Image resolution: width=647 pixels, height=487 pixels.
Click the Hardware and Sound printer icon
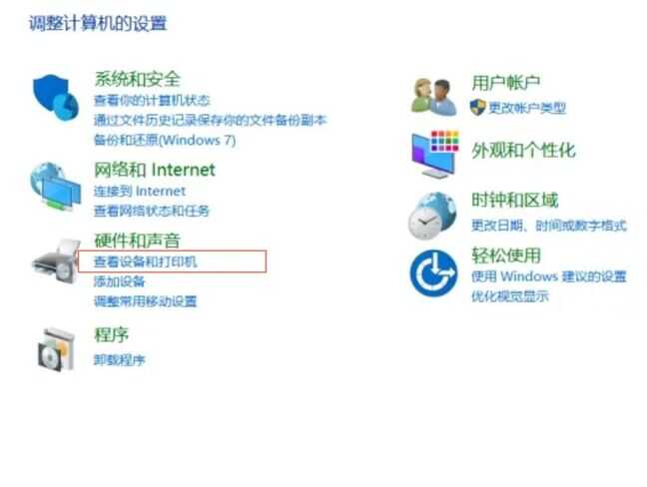tap(57, 261)
